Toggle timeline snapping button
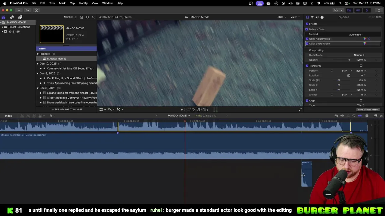385x216 pixels. [360, 116]
